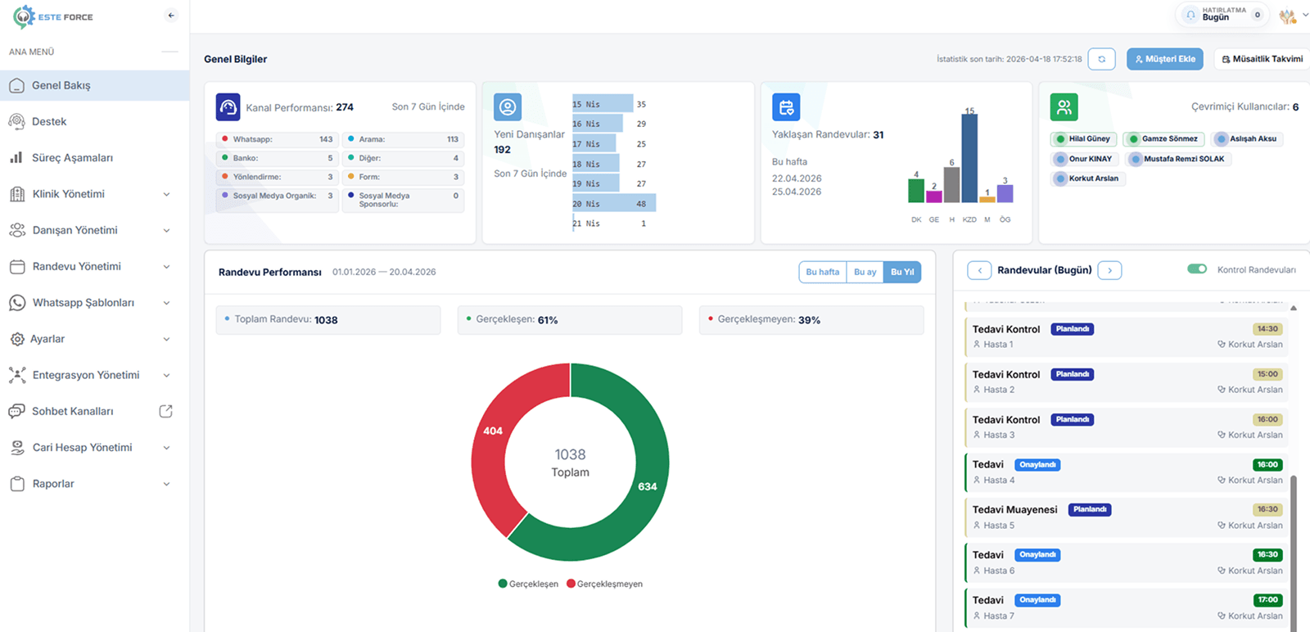Expand the Raporlar menu chevron

(166, 484)
